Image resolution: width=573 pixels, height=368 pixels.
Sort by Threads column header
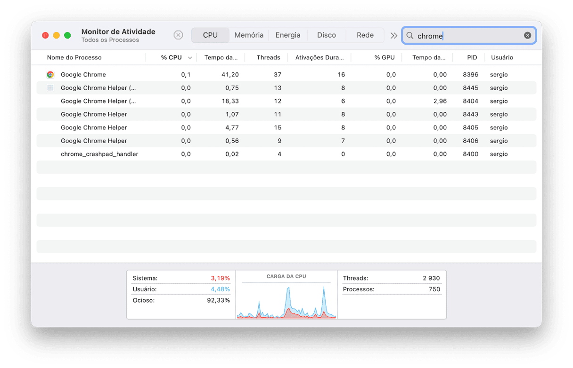tap(269, 57)
